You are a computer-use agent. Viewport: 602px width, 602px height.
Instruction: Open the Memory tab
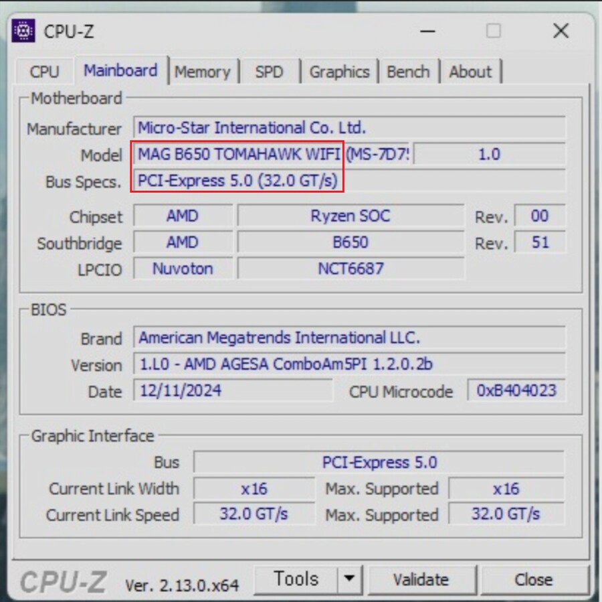pyautogui.click(x=202, y=72)
